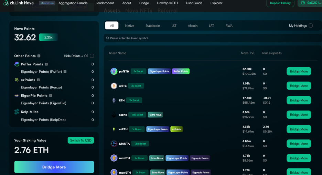Click Bridge More for mmETH
The height and width of the screenshot is (175, 322).
click(x=299, y=158)
